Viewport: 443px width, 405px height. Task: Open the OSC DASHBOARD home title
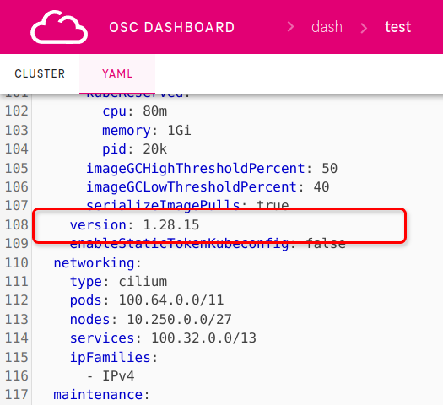click(x=172, y=27)
